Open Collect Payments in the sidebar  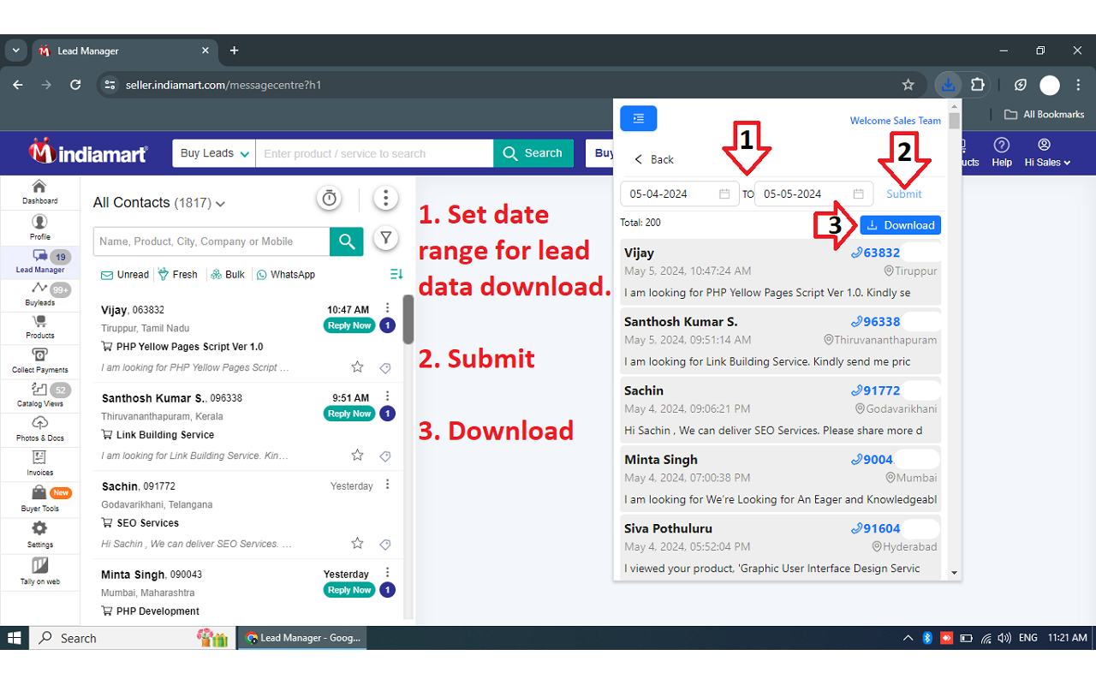point(39,361)
